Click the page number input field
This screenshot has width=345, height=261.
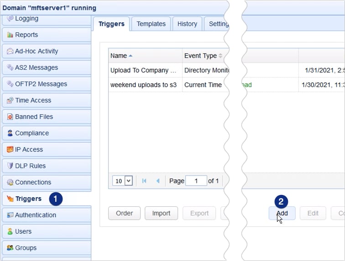coord(197,181)
